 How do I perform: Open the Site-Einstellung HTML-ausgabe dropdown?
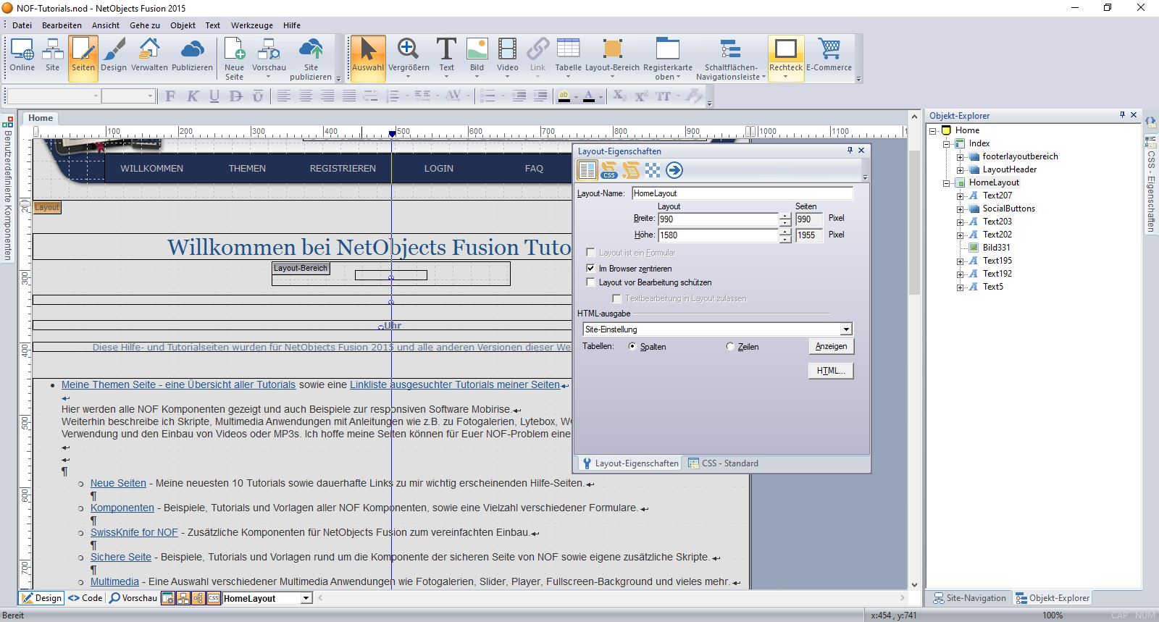845,329
